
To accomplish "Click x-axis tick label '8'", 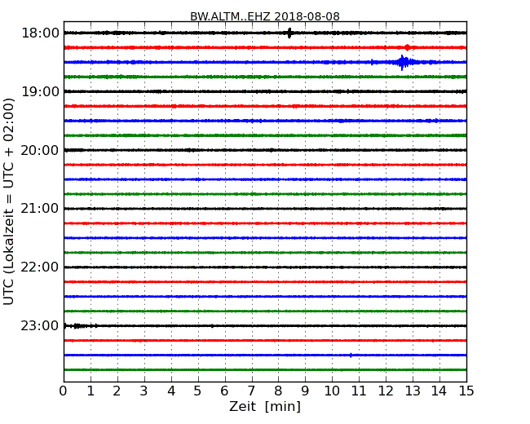I will (x=279, y=391).
